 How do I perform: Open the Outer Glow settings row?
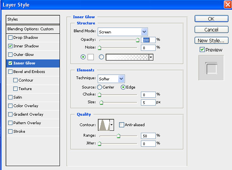(x=33, y=55)
